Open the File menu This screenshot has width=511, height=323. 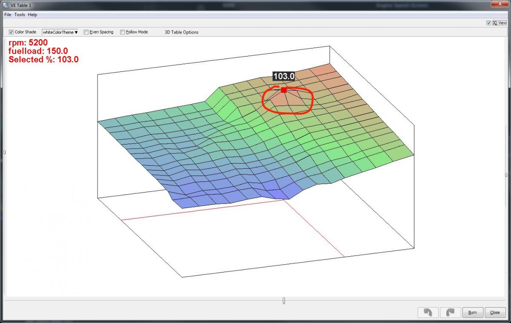(8, 14)
